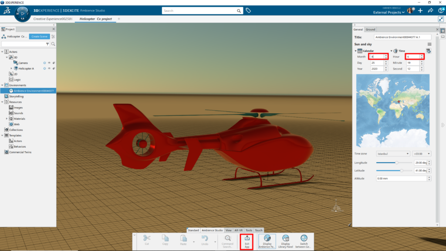Collapse the Resources node
446x251 pixels.
pyautogui.click(x=2, y=102)
